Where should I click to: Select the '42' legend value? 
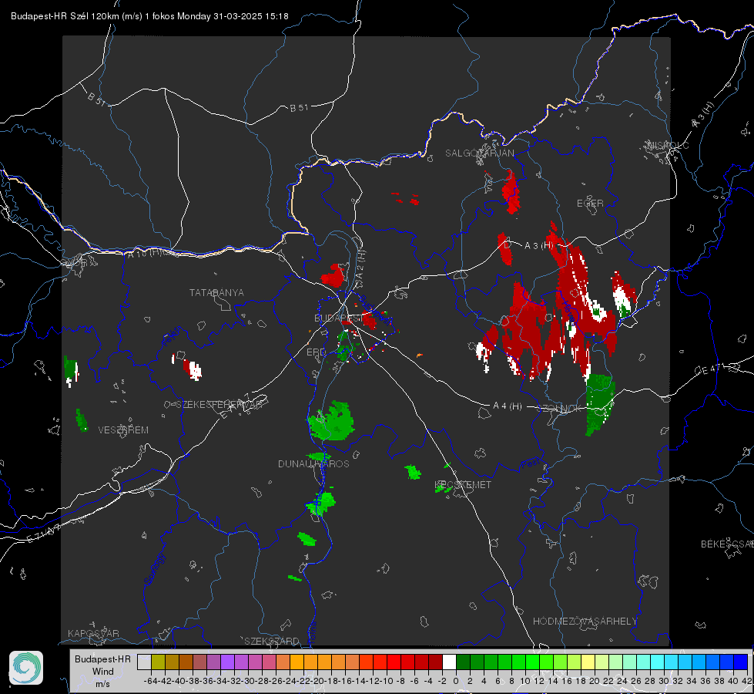click(747, 681)
